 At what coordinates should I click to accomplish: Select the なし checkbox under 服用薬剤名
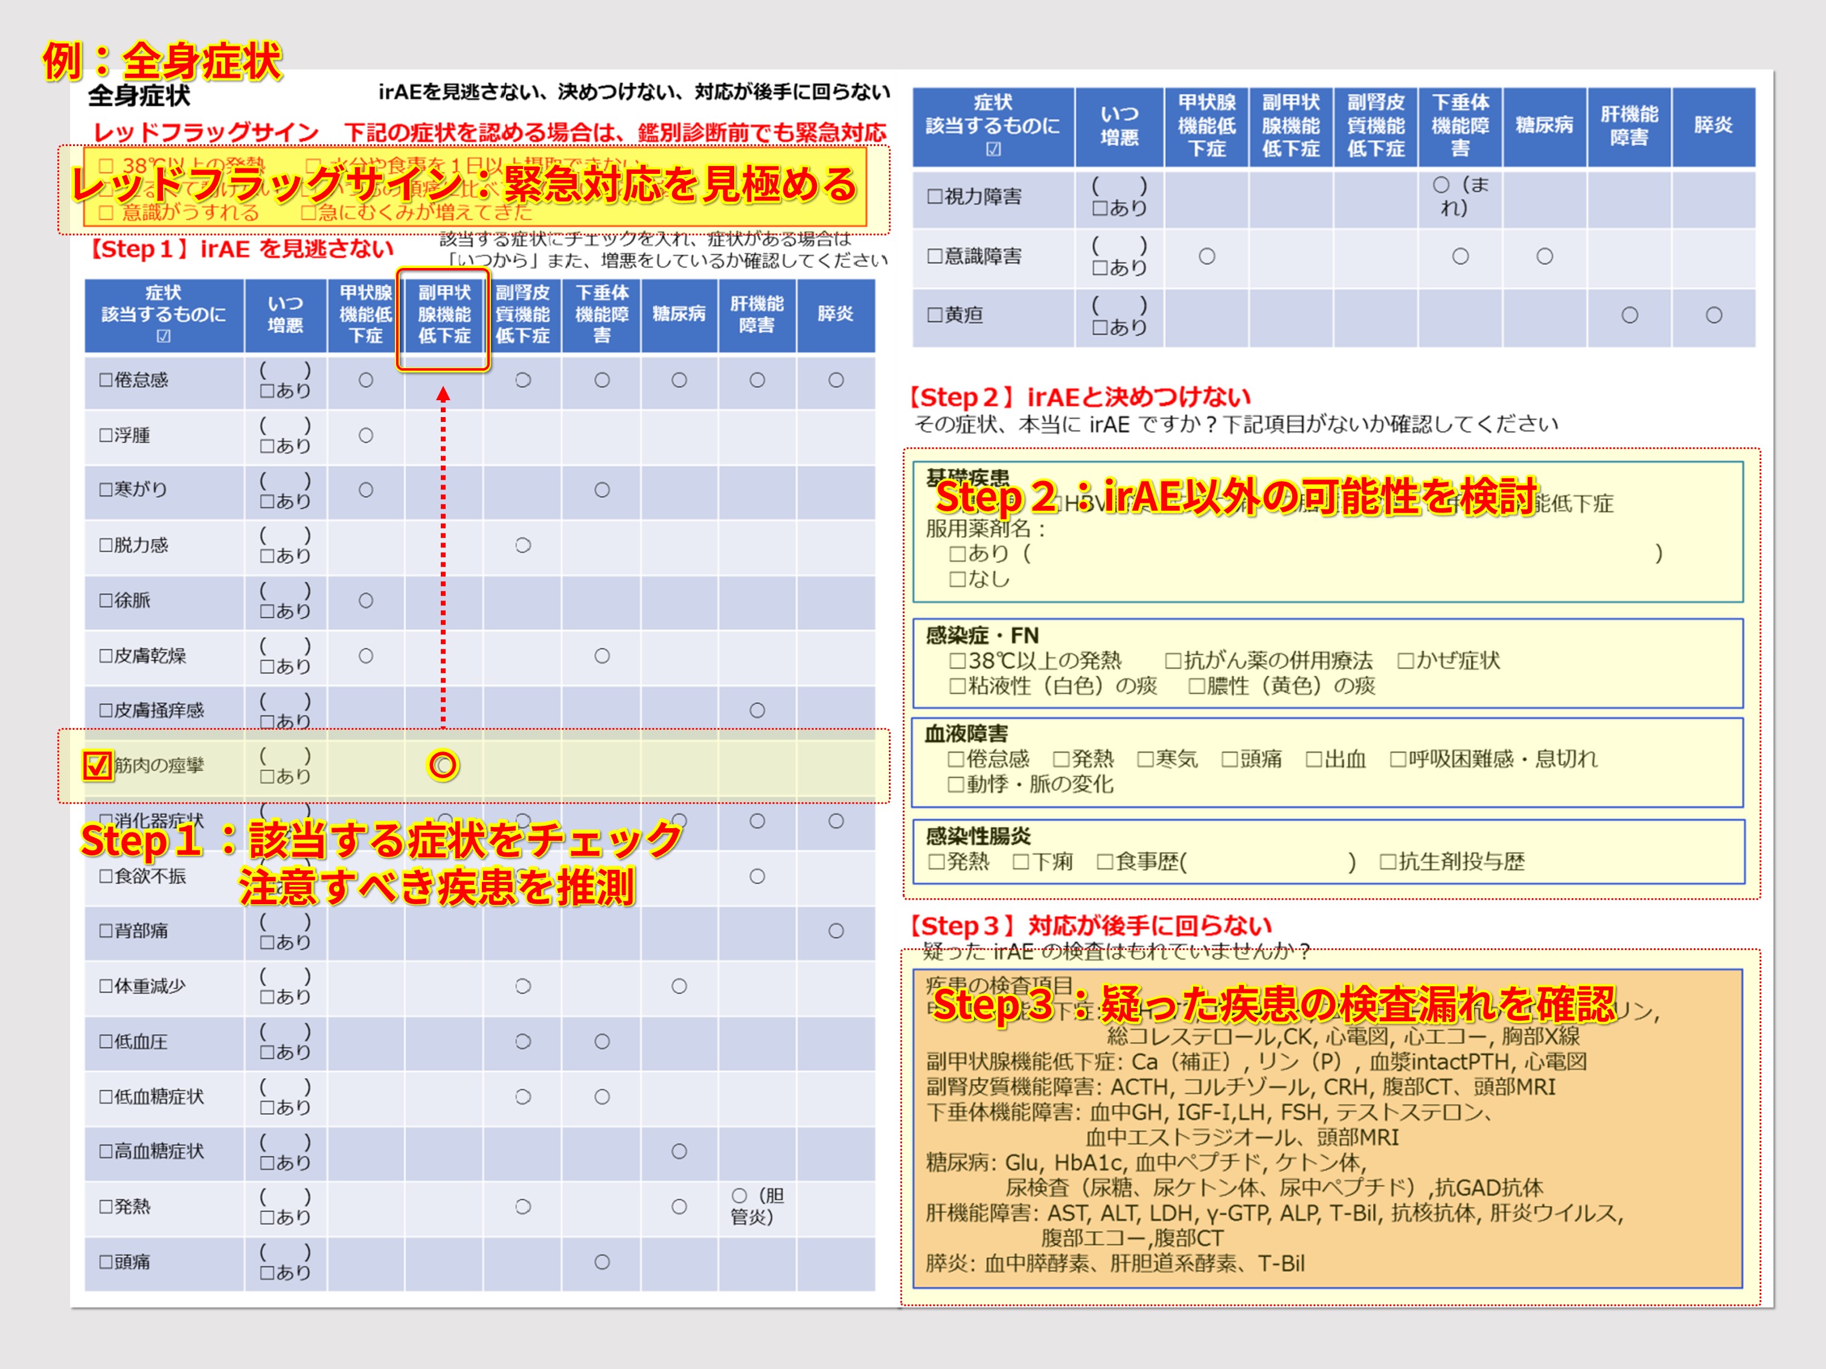click(x=956, y=579)
